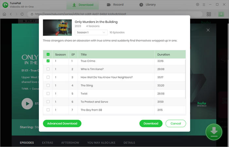Image resolution: width=229 pixels, height=147 pixels.
Task: Click the Advanced Download button
Action: [x=62, y=123]
